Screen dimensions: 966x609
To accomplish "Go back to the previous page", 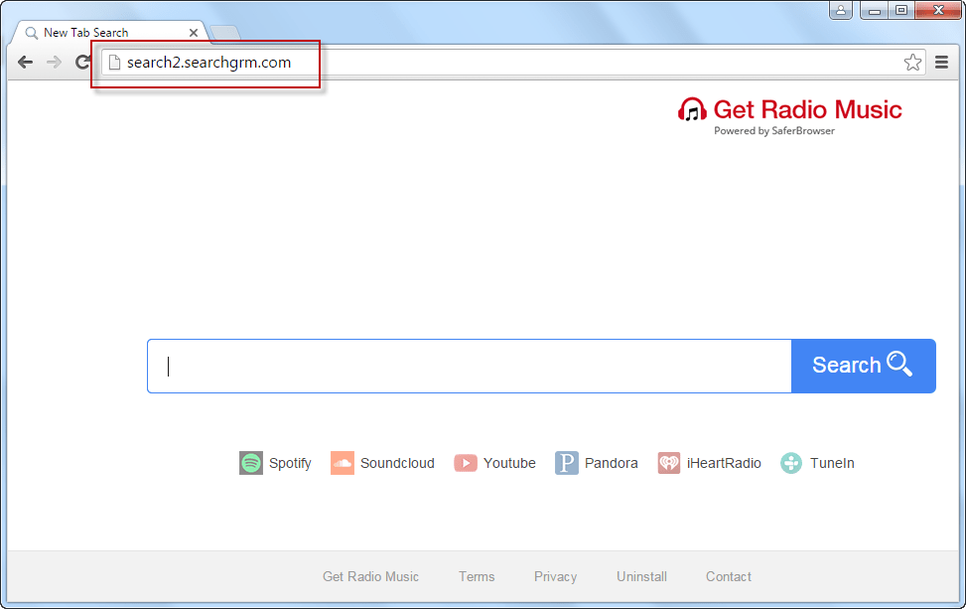I will pyautogui.click(x=25, y=63).
